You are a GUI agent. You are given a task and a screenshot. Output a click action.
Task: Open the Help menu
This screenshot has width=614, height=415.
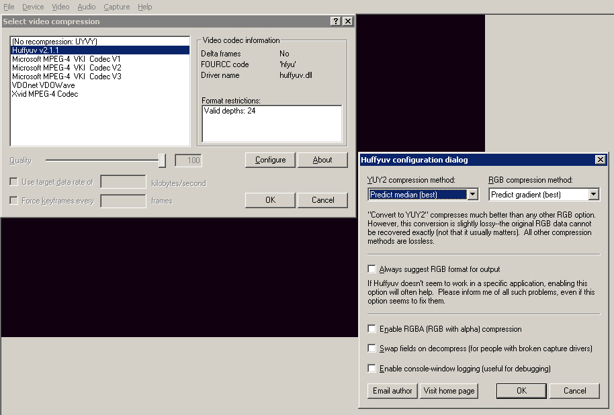tap(145, 7)
